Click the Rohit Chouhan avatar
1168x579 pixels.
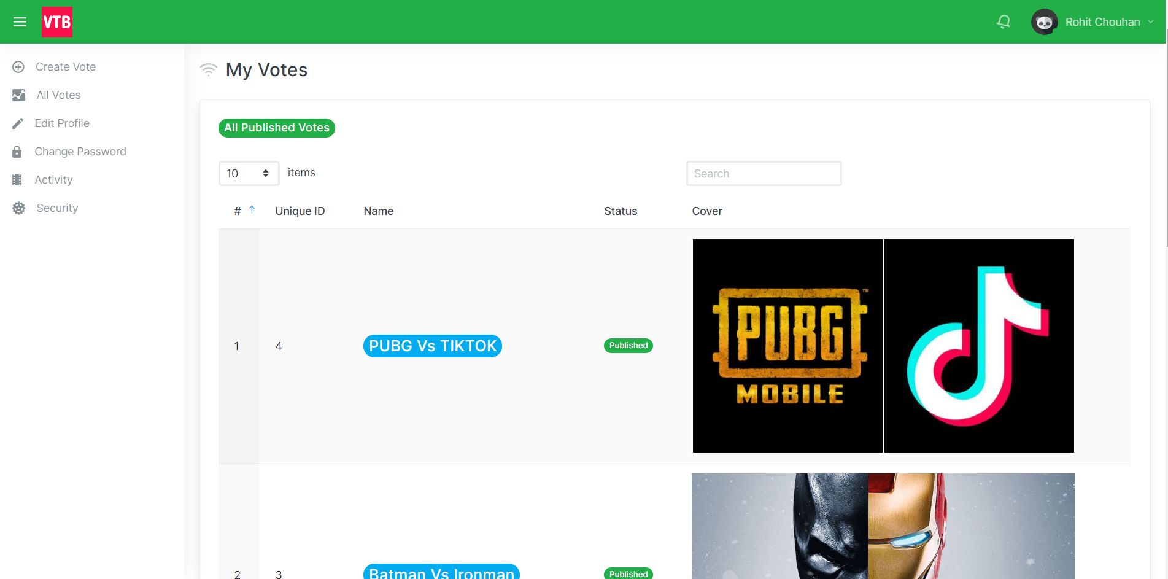point(1044,22)
